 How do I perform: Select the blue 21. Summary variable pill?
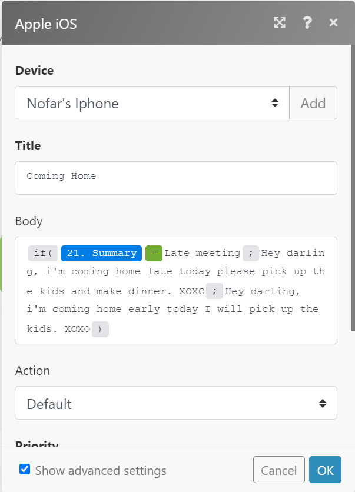101,253
